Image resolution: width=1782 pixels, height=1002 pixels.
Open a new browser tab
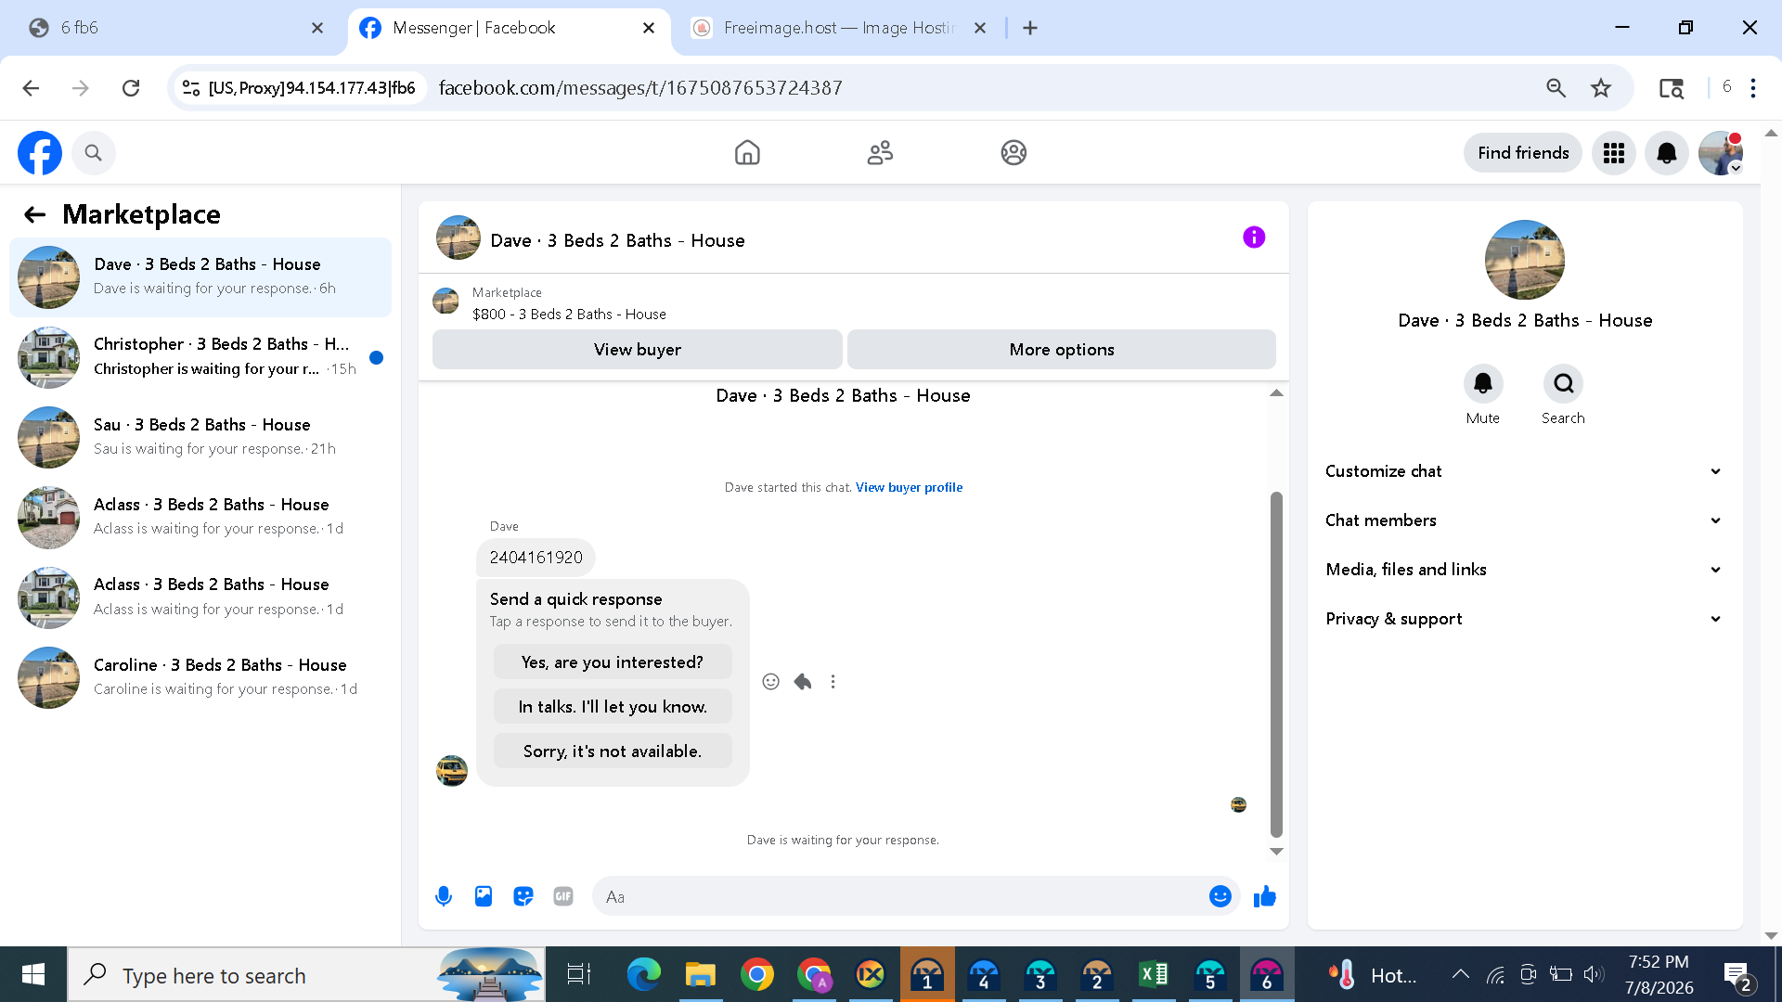[x=1030, y=28]
